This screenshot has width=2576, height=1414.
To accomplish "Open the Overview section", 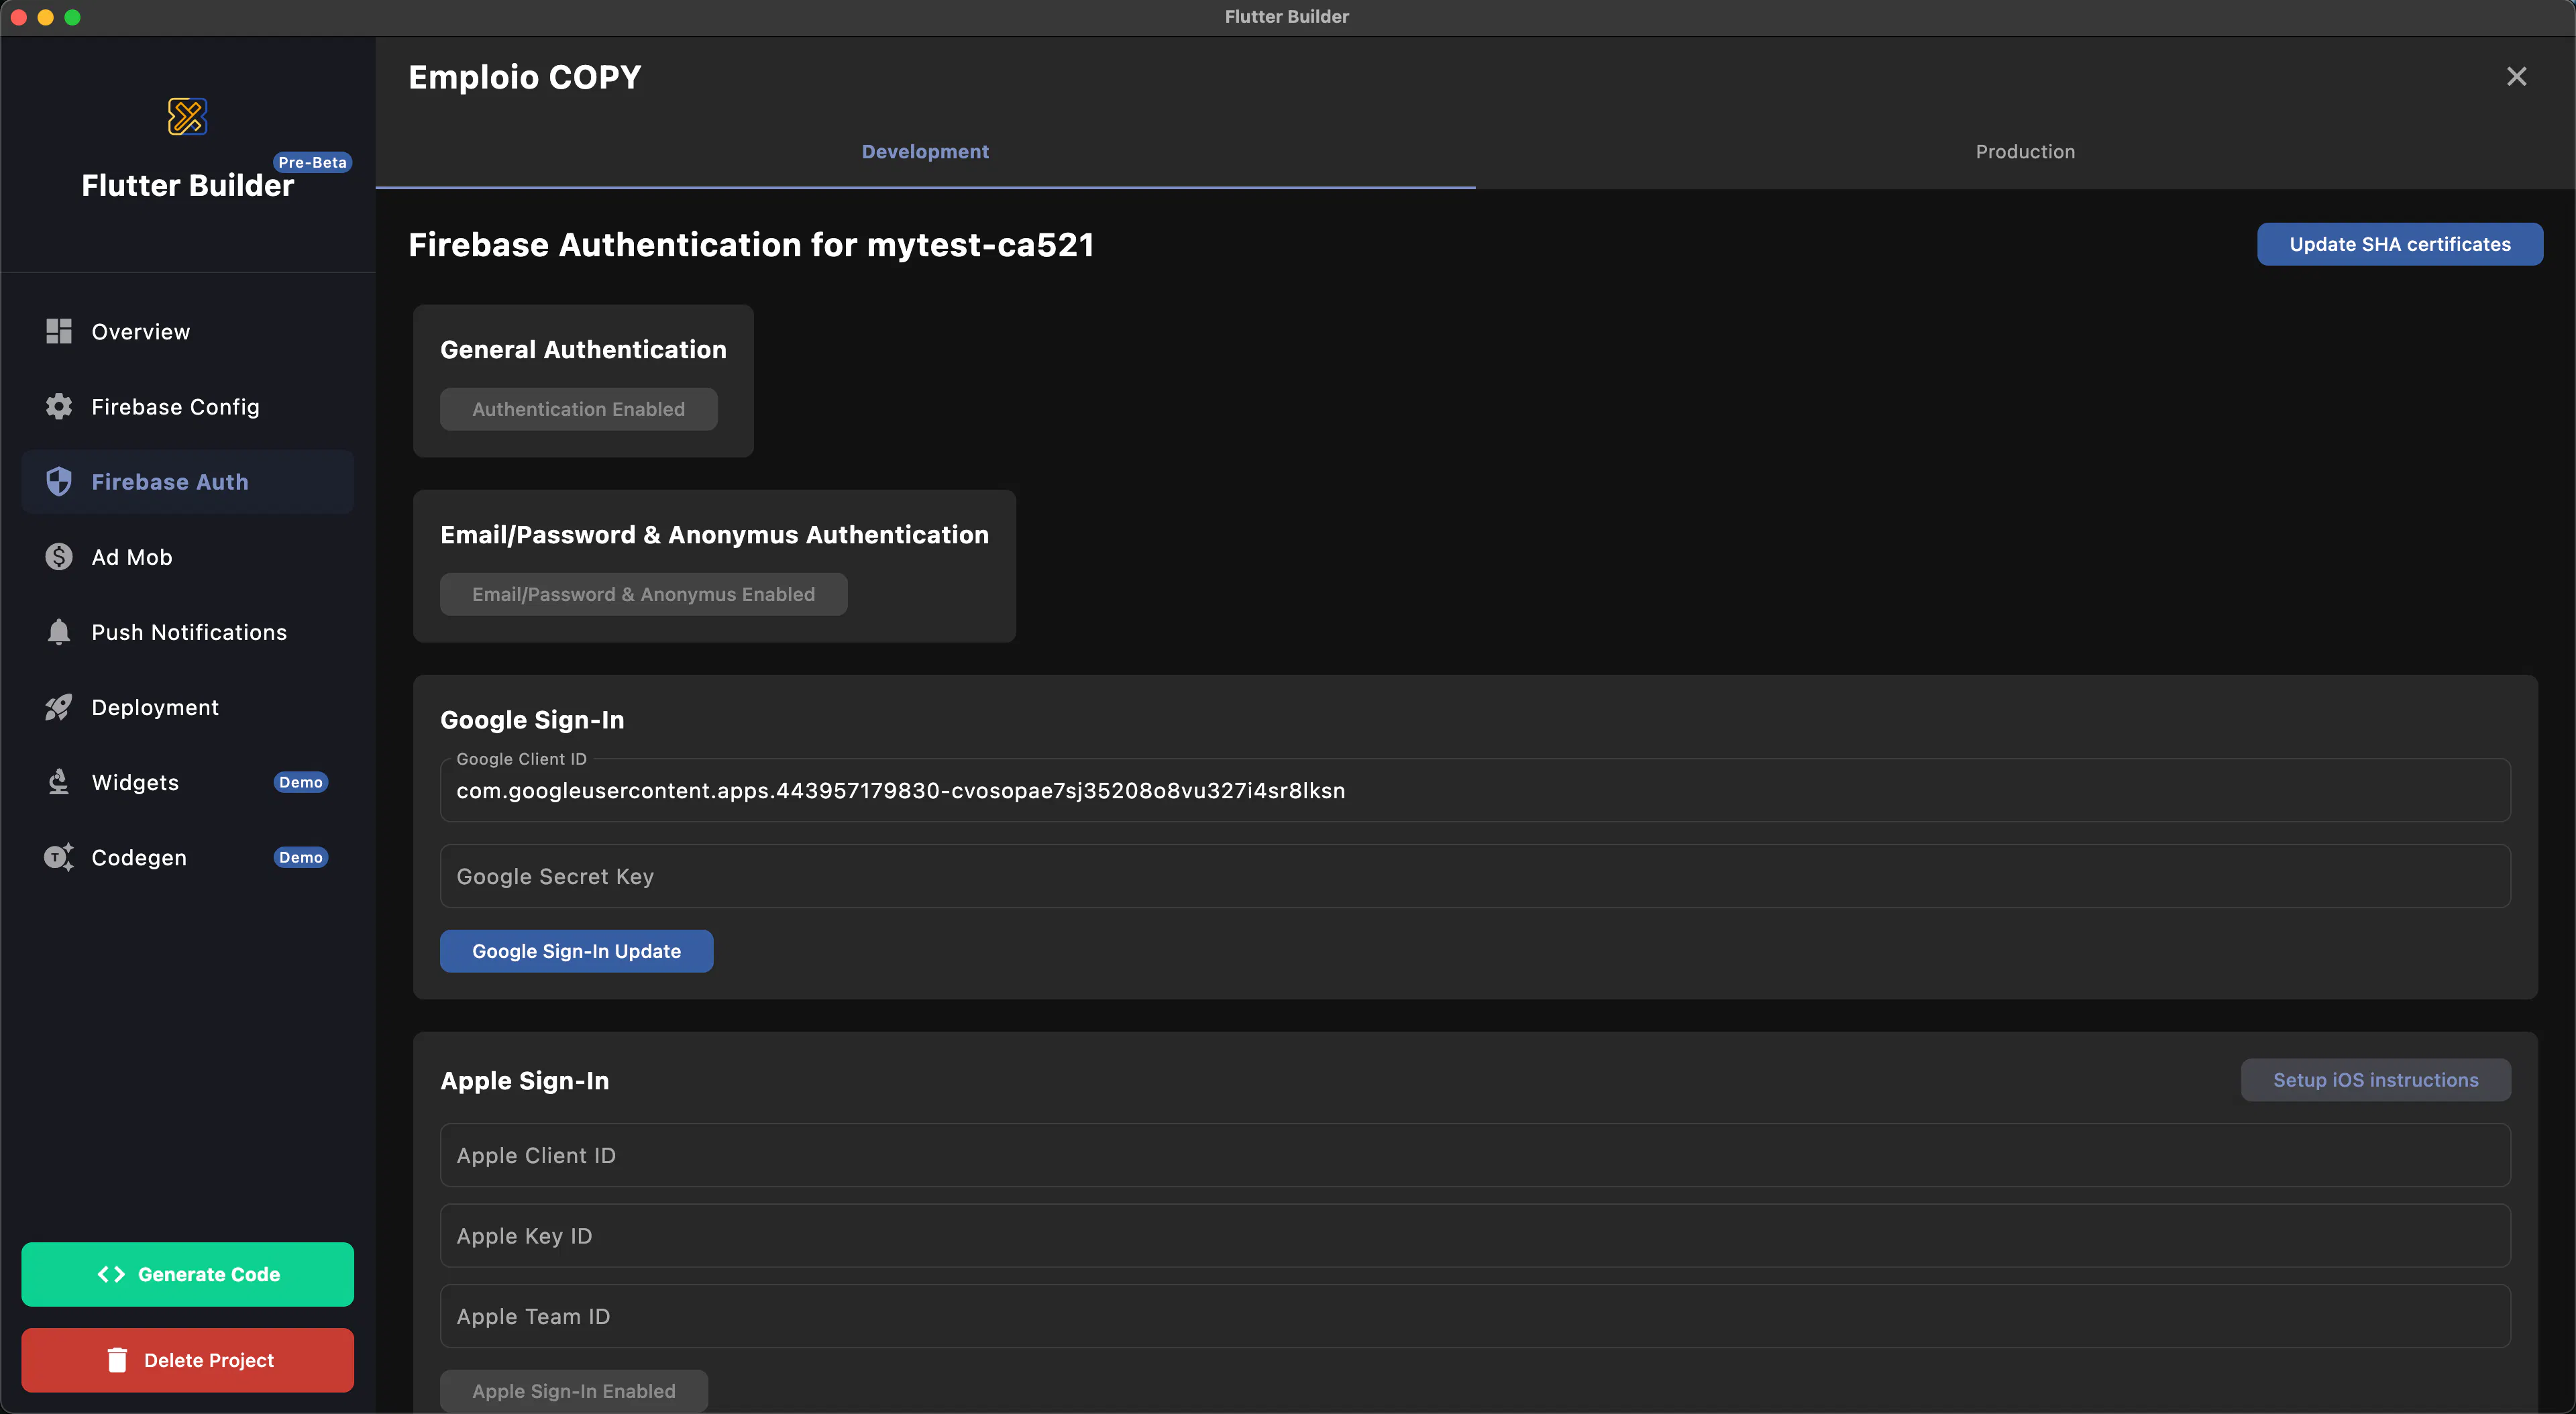I will 188,331.
